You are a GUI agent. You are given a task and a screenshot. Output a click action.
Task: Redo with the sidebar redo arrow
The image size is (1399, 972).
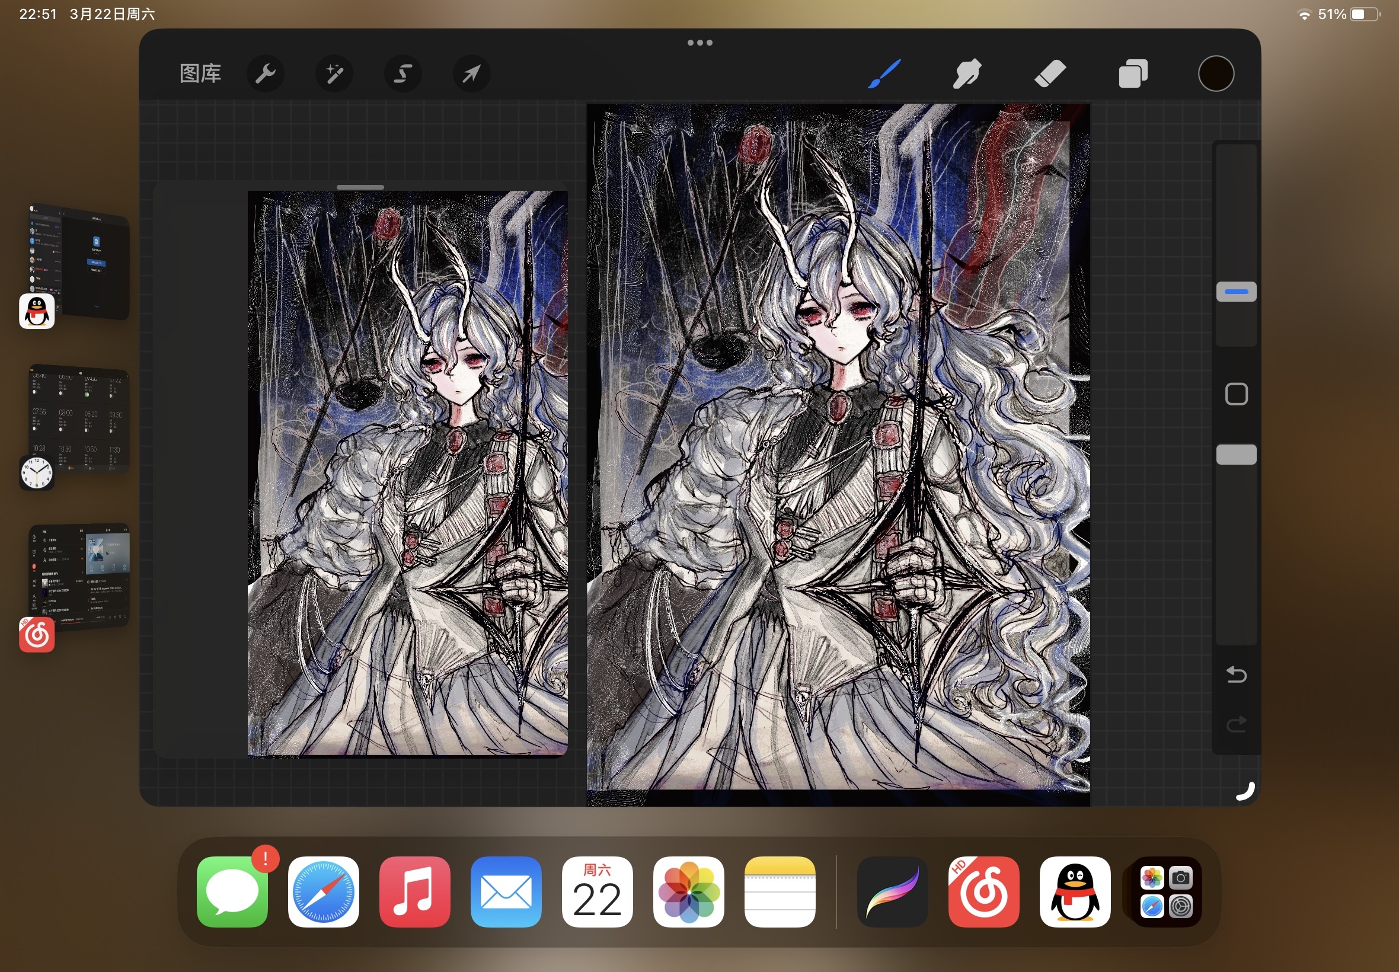pyautogui.click(x=1236, y=724)
